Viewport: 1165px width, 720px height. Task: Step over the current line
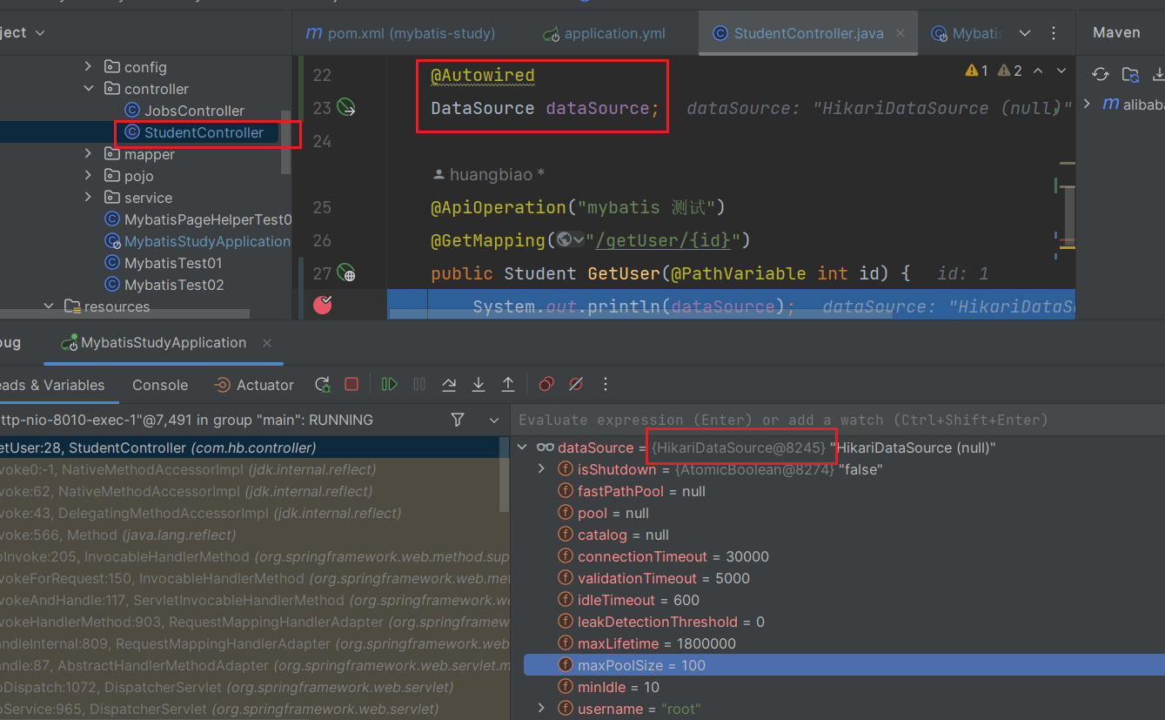[449, 385]
